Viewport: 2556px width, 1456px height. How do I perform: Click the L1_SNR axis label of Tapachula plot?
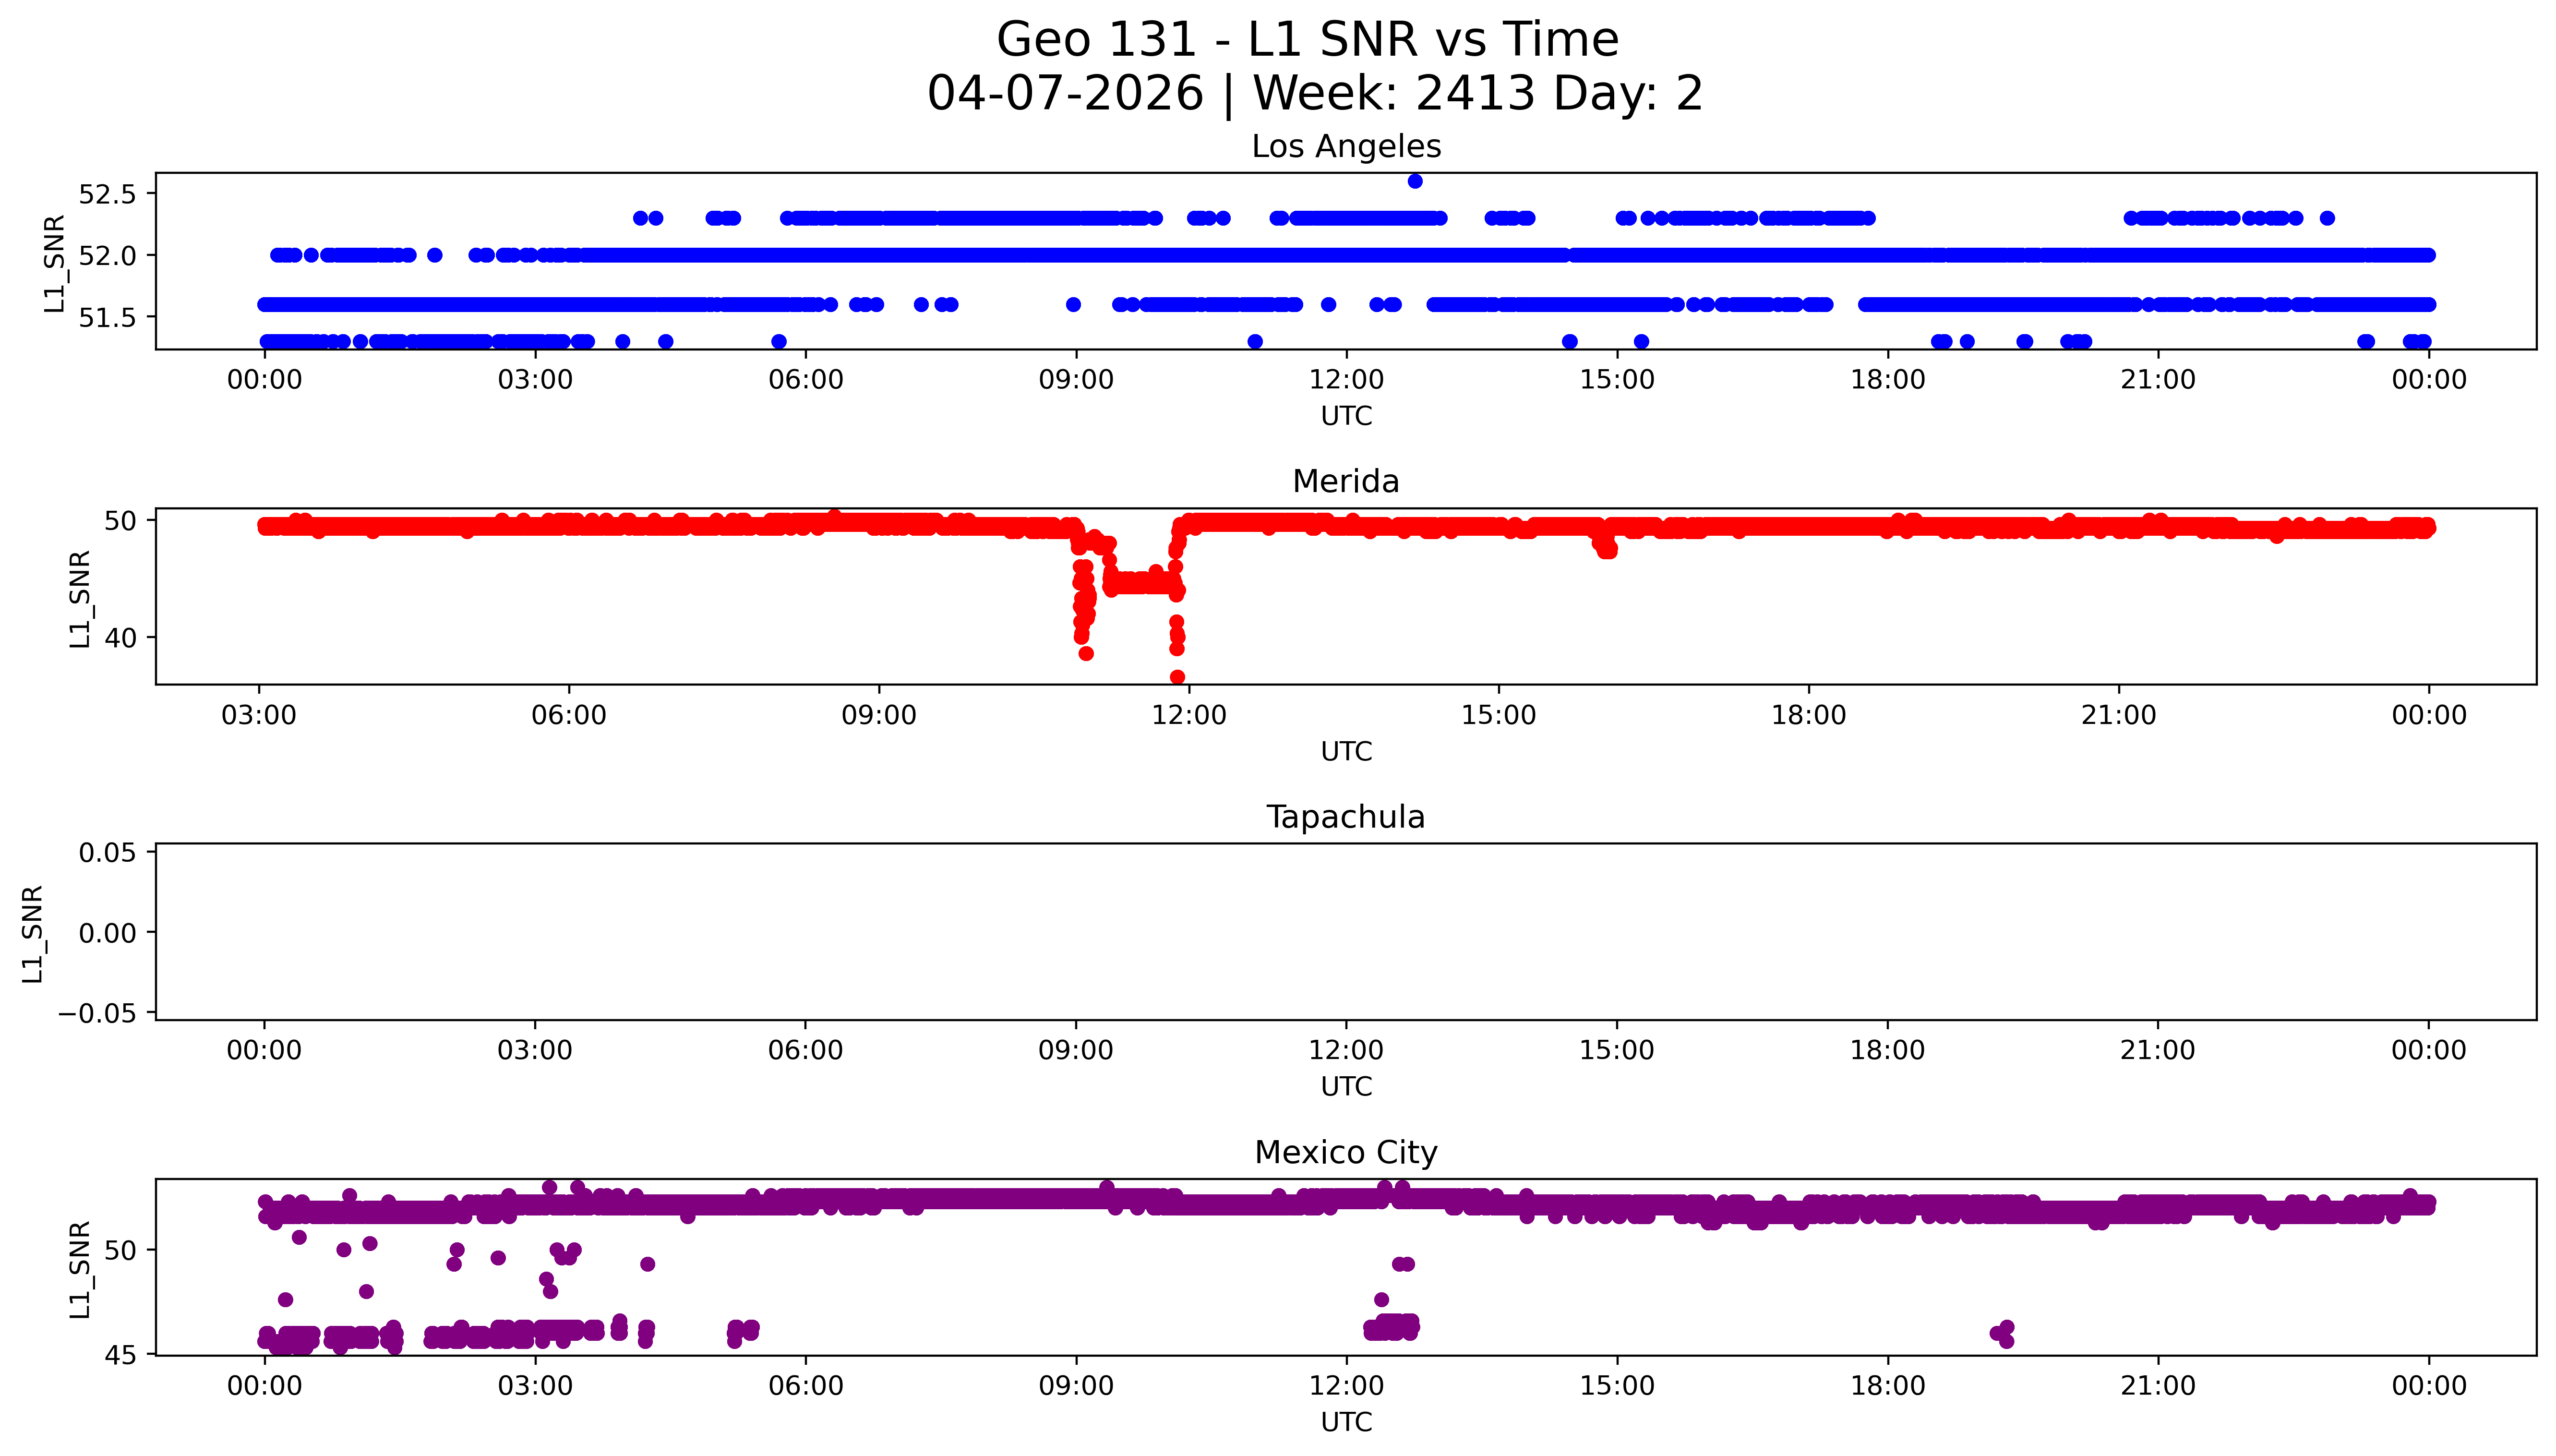click(x=32, y=934)
